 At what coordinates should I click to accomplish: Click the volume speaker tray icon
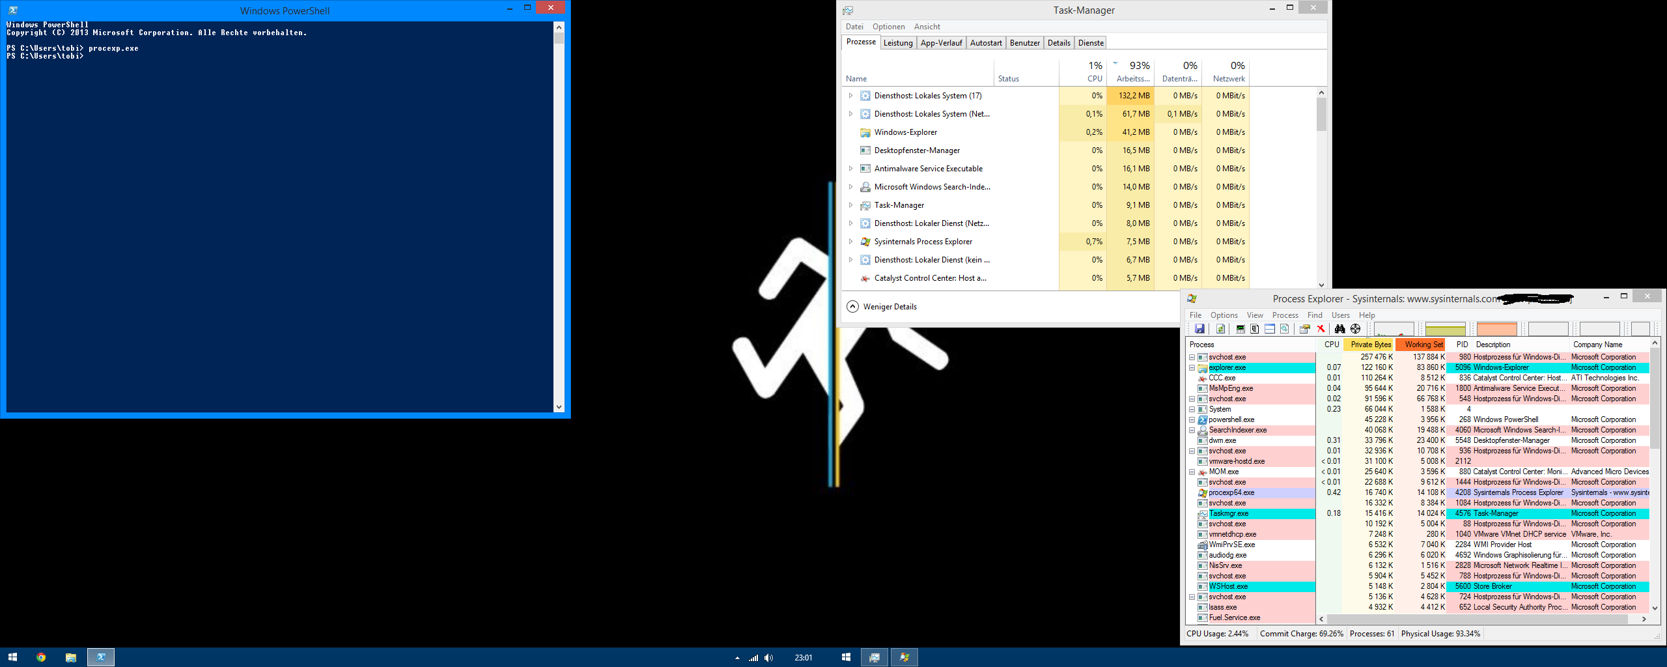coord(769,658)
